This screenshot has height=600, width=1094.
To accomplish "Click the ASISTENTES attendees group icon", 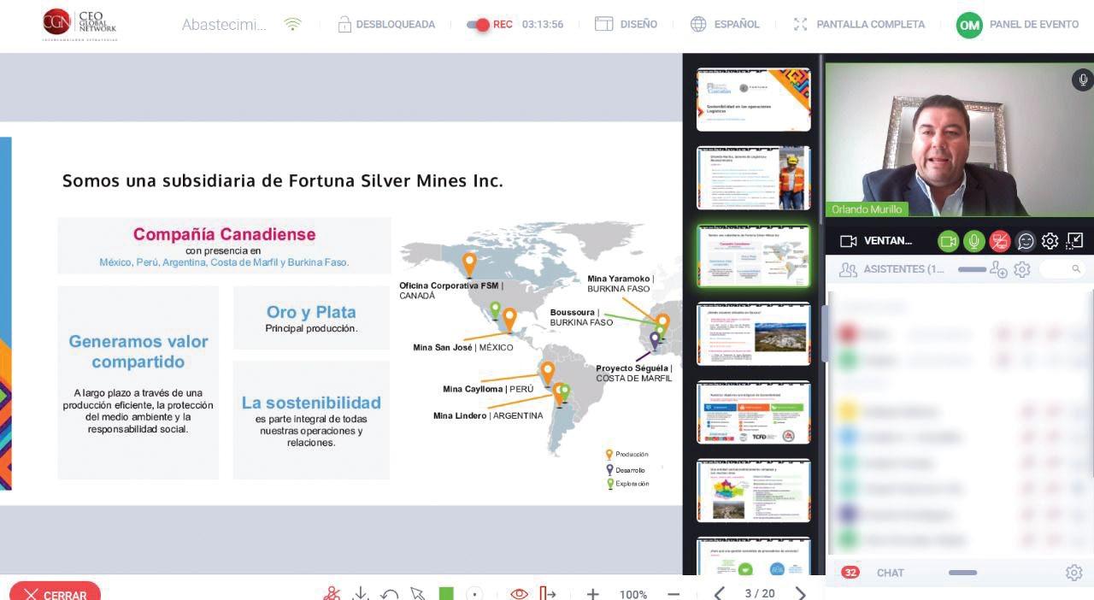I will pyautogui.click(x=848, y=269).
